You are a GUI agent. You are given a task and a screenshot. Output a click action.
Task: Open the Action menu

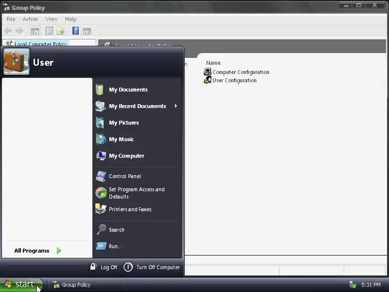[x=30, y=19]
